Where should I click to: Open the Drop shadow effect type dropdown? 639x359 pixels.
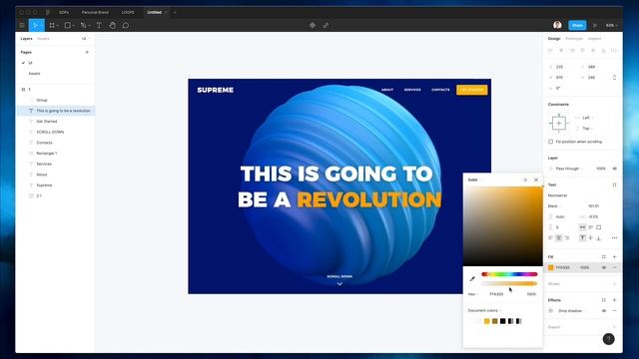pyautogui.click(x=572, y=310)
